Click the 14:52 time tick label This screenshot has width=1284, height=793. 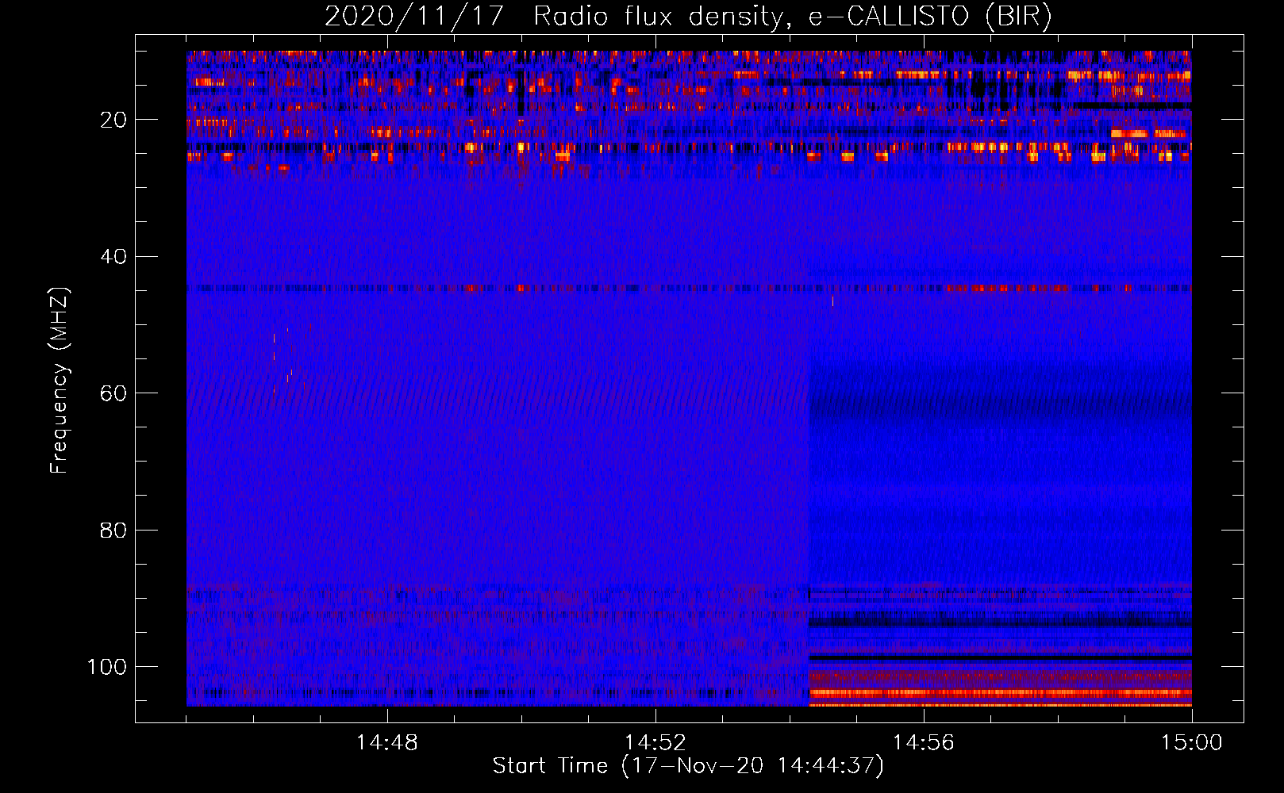click(655, 742)
